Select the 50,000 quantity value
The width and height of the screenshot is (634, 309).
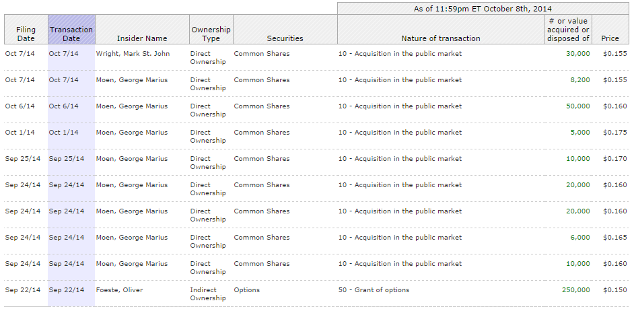click(577, 106)
